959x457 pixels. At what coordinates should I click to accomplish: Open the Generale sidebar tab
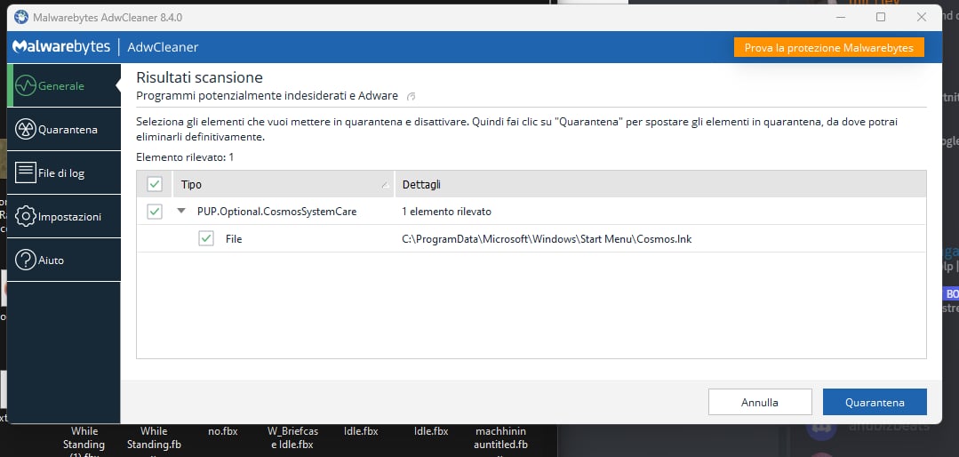[x=64, y=85]
